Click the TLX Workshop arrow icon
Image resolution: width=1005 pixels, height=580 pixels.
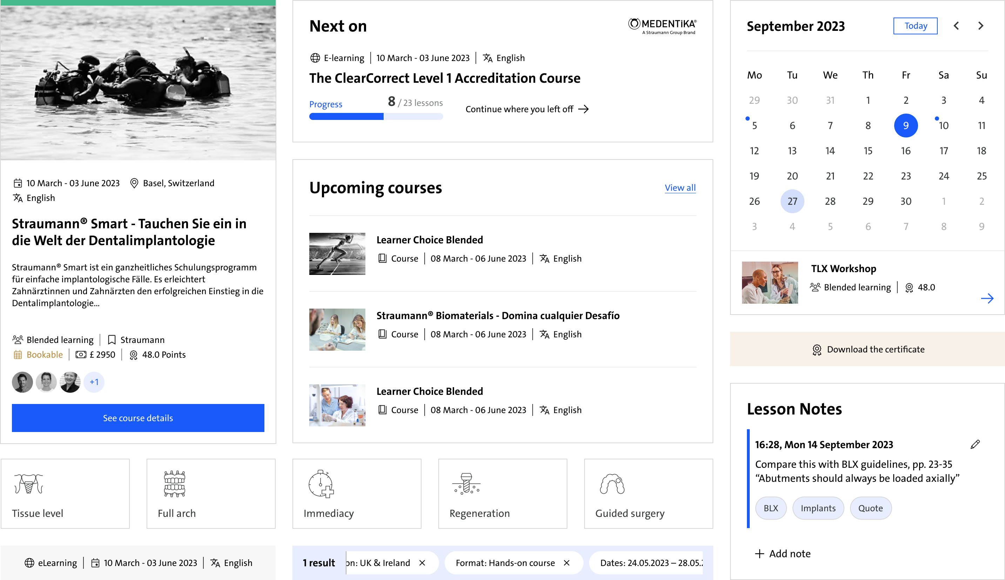[x=987, y=298]
